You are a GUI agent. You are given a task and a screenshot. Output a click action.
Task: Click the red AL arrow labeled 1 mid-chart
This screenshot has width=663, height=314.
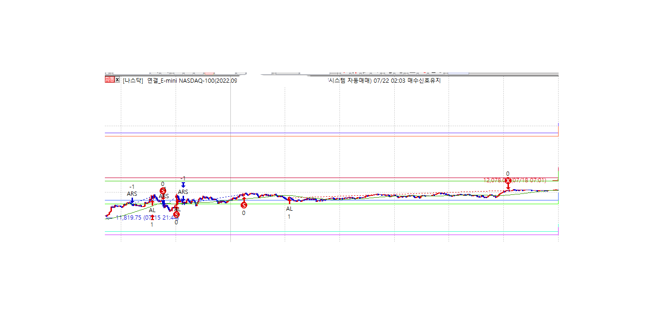(289, 202)
